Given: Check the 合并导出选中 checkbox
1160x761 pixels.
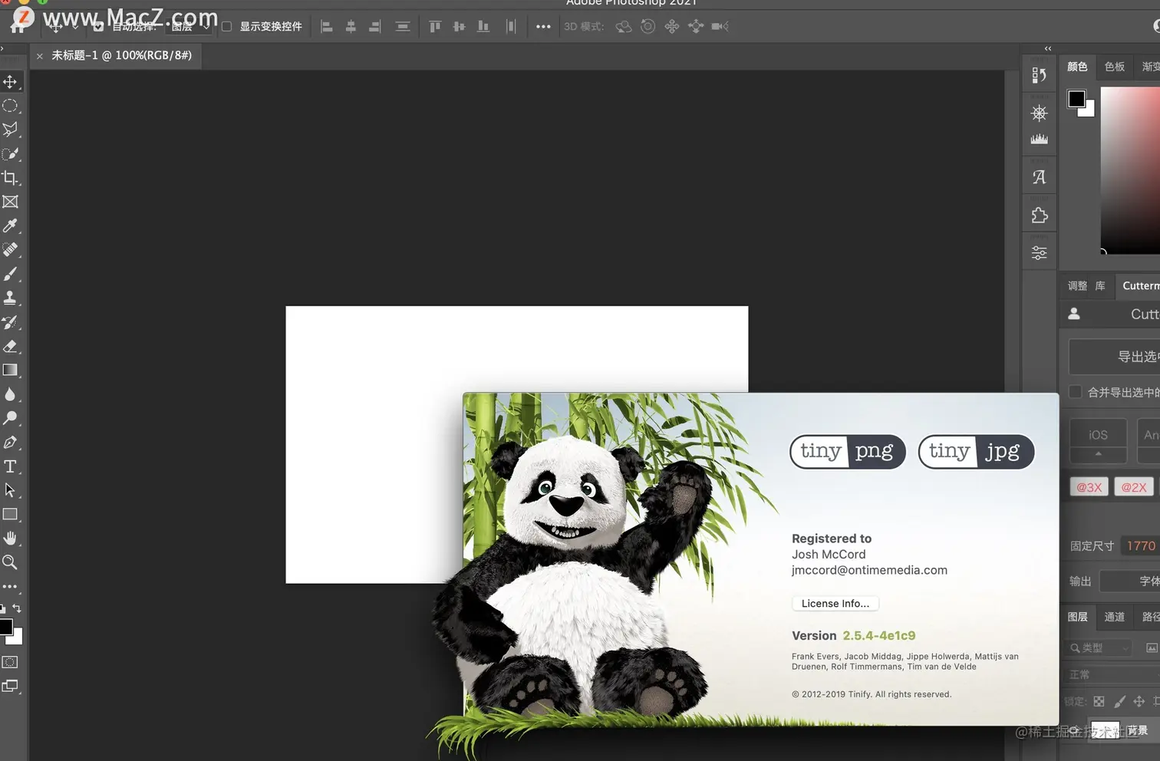Looking at the screenshot, I should click(x=1075, y=392).
